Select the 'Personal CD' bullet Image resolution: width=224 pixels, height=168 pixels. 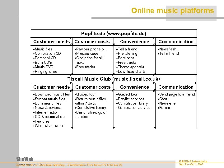coord(44,58)
